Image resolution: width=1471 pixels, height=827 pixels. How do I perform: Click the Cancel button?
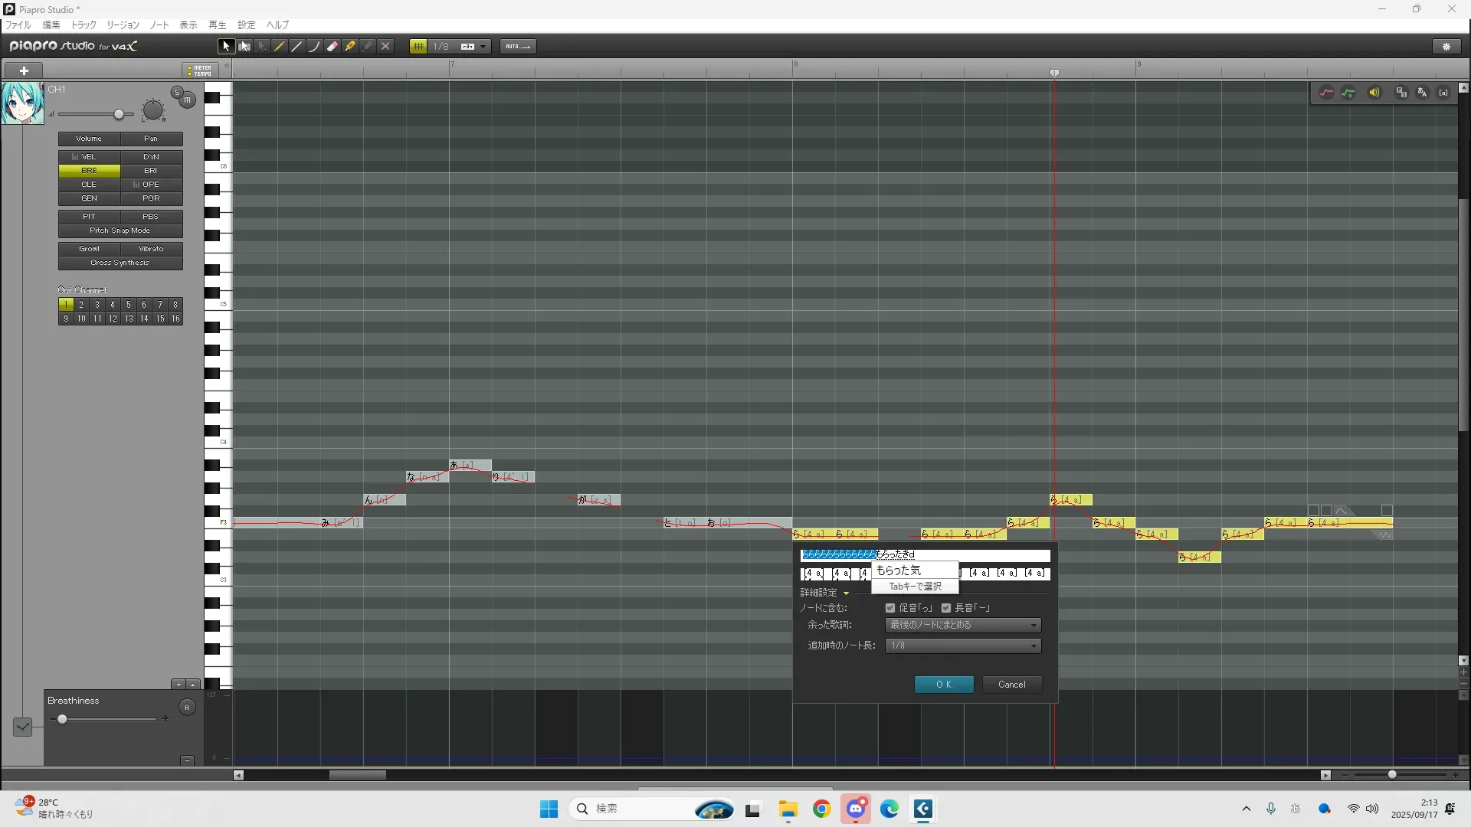[x=1011, y=685]
